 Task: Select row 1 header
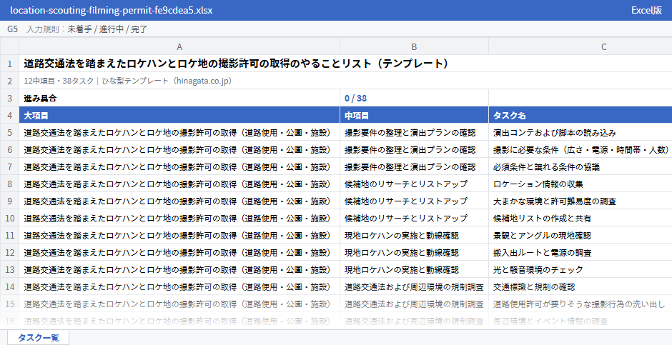click(9, 64)
